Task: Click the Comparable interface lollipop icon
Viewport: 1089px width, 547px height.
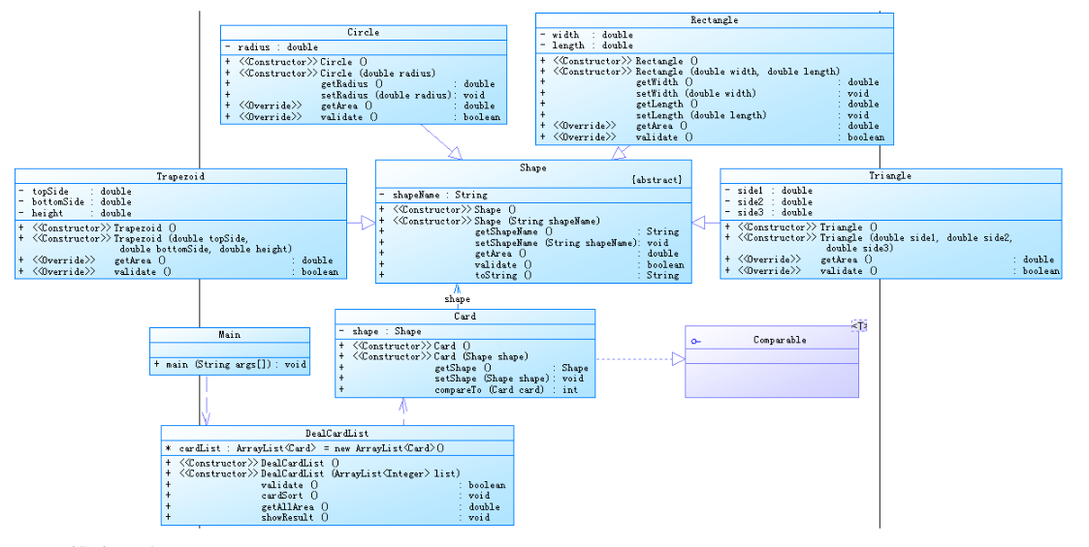Action: click(695, 341)
